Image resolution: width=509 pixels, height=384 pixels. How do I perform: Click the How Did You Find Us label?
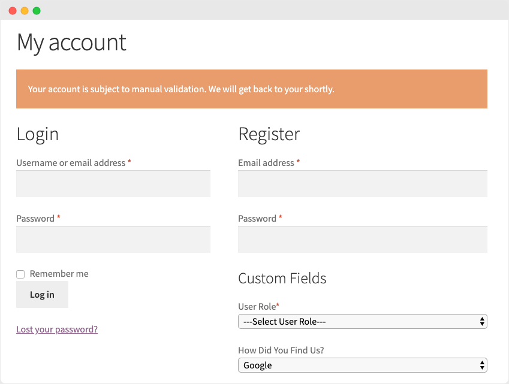click(281, 350)
